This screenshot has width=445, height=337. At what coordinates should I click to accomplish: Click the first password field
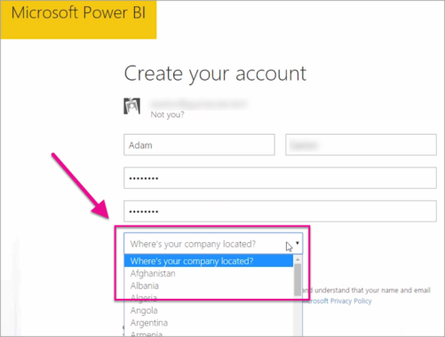(x=280, y=178)
